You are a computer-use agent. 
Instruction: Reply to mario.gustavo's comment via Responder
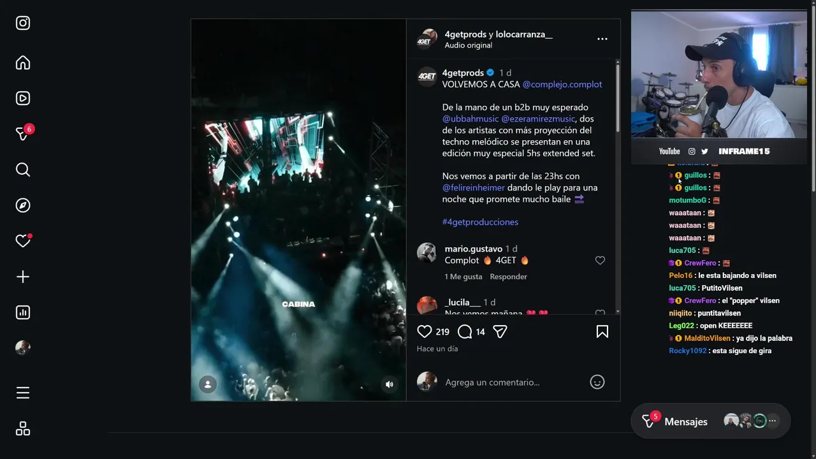click(508, 277)
